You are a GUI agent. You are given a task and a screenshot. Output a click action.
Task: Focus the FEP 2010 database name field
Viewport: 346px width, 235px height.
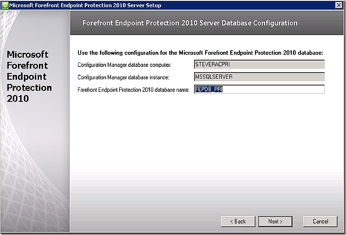click(x=259, y=89)
